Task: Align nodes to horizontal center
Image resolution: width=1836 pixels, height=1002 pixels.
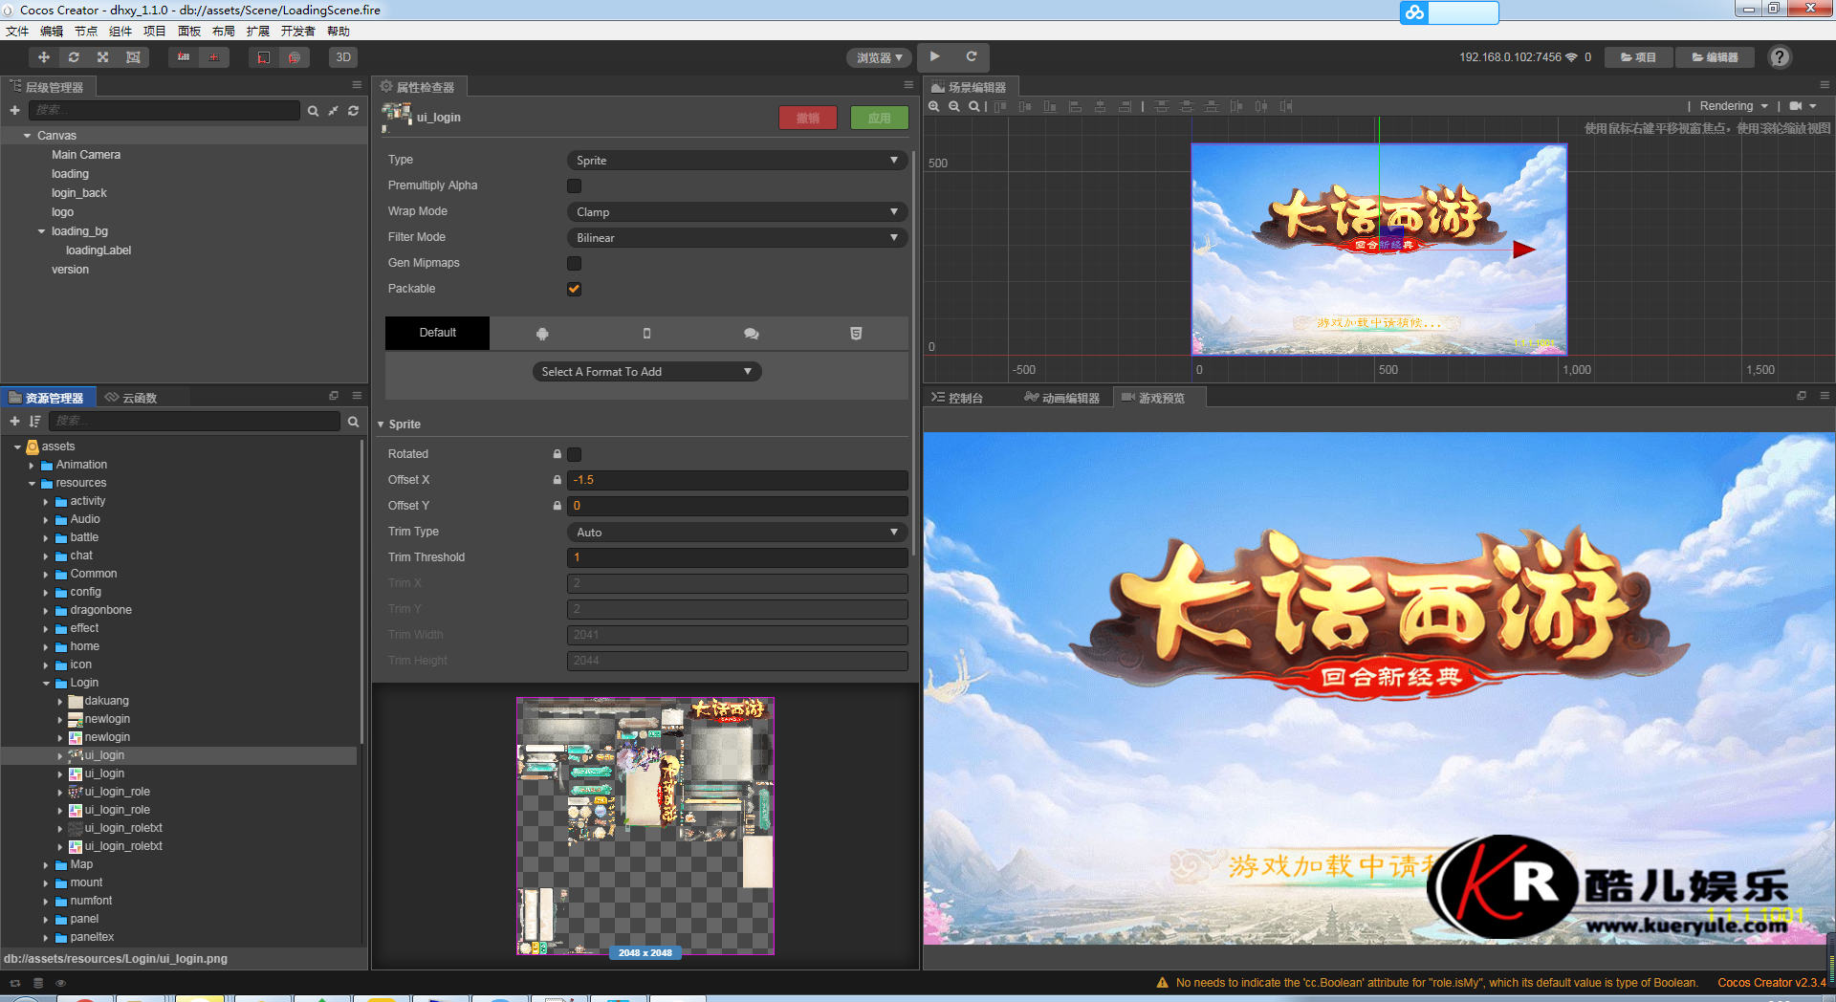Action: 1100,106
